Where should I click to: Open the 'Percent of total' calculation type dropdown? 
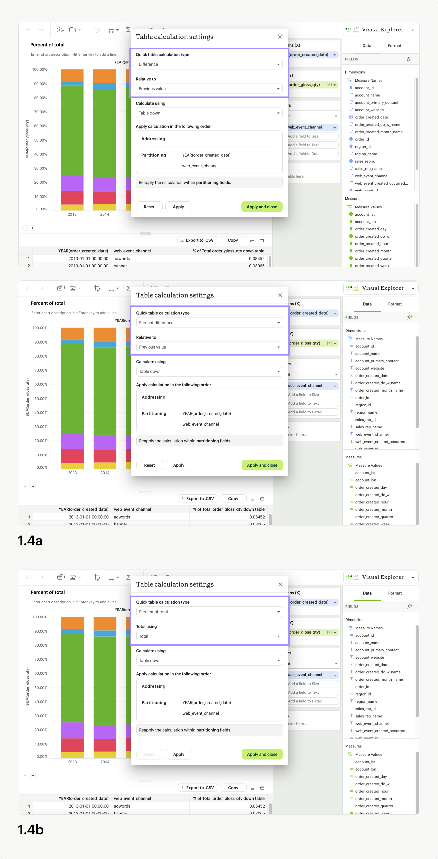tap(209, 612)
